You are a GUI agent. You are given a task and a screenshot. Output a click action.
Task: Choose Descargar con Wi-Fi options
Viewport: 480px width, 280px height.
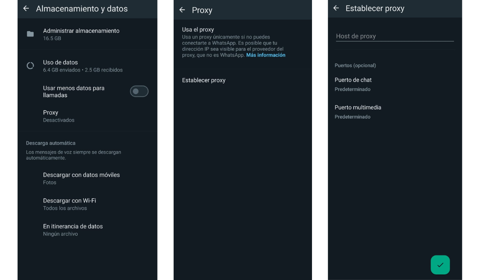click(70, 204)
